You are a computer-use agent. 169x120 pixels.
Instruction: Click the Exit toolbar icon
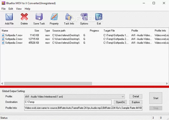(x=99, y=17)
